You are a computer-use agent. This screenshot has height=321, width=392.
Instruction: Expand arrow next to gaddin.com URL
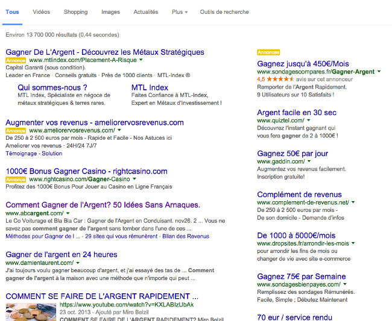pos(309,161)
